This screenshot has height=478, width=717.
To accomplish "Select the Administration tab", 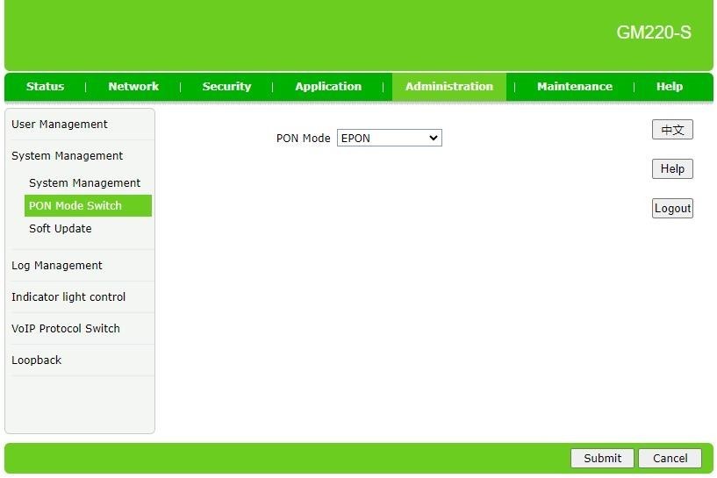I will 448,87.
